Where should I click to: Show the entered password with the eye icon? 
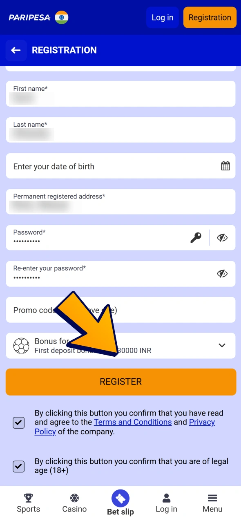(x=222, y=237)
